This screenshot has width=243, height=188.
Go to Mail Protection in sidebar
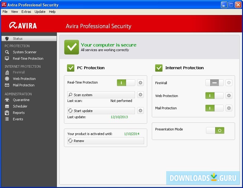pyautogui.click(x=24, y=85)
